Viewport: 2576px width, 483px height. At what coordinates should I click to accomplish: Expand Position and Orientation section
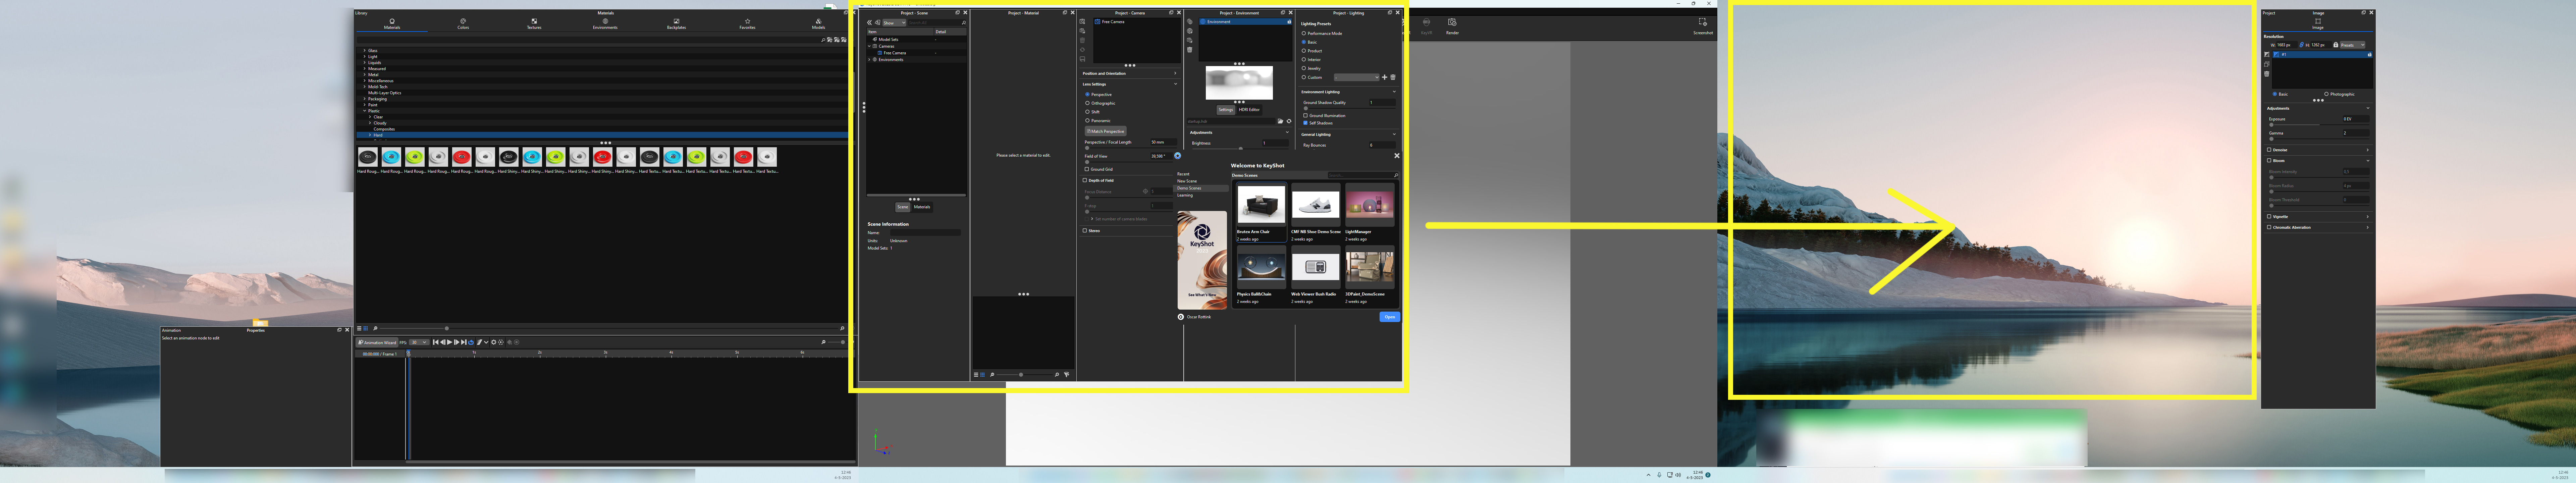1175,73
